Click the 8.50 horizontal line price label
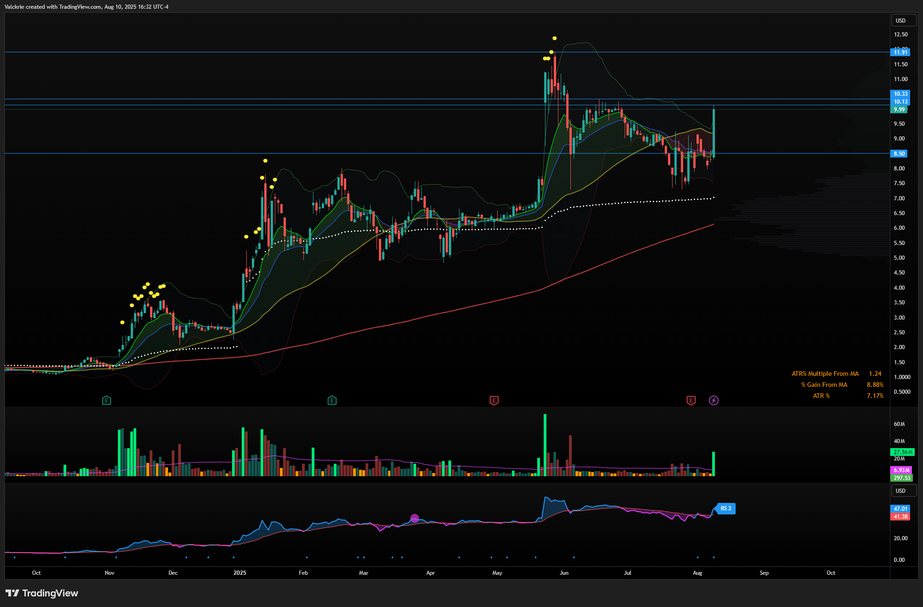Image resolution: width=923 pixels, height=607 pixels. point(899,154)
